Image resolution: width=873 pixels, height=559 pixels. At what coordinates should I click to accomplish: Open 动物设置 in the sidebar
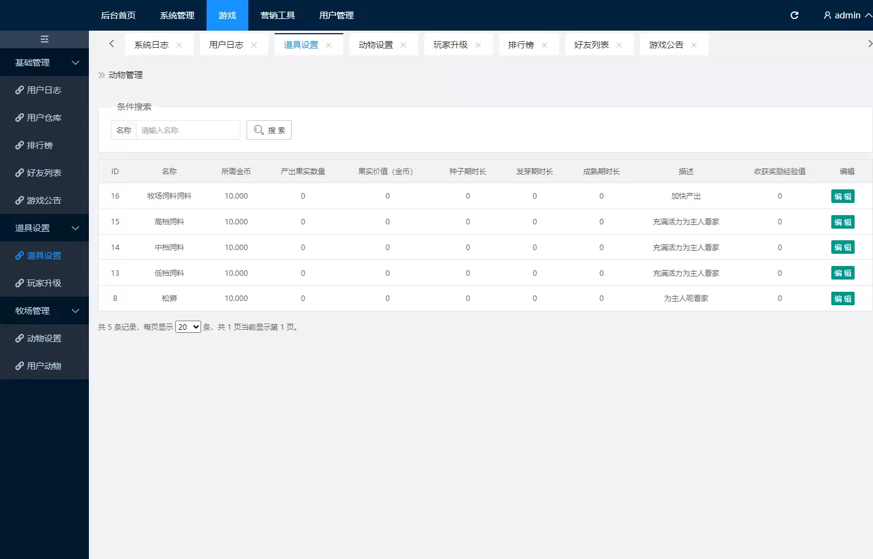pyautogui.click(x=44, y=338)
